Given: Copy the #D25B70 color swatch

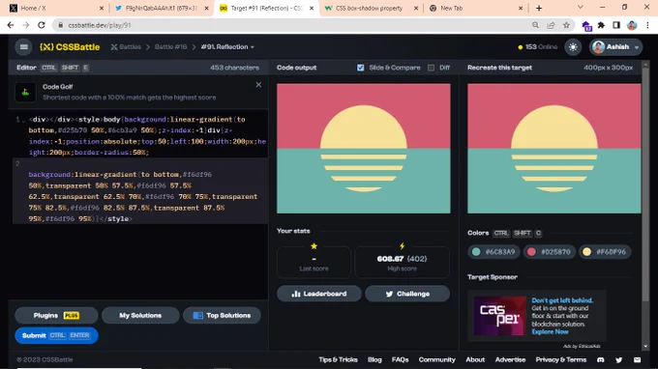Looking at the screenshot, I should (550, 252).
